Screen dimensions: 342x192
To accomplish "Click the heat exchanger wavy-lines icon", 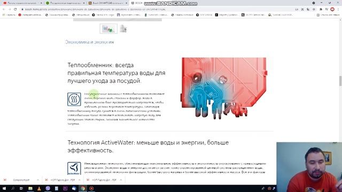I will [x=74, y=99].
